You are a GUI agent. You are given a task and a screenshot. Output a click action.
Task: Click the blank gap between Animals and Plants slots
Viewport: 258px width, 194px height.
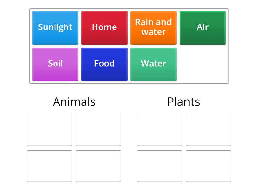point(129,148)
